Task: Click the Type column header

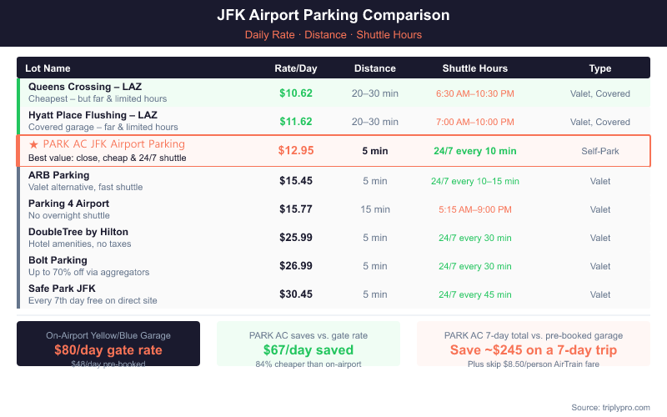Action: 599,68
